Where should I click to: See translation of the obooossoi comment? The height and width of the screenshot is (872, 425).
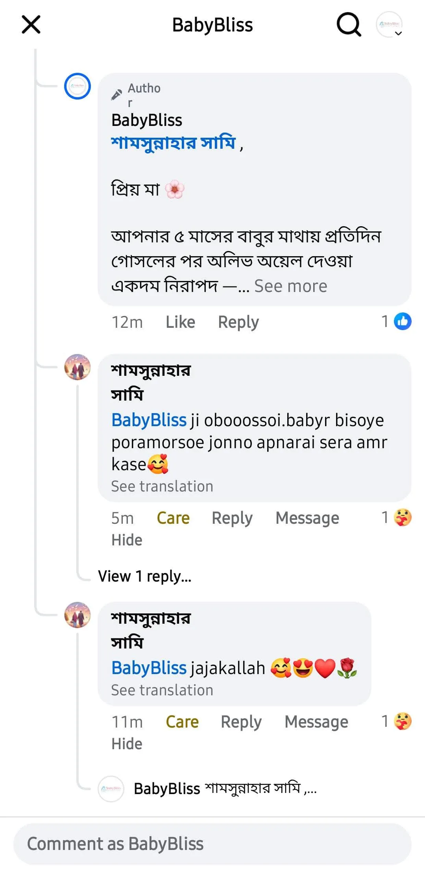tap(162, 486)
